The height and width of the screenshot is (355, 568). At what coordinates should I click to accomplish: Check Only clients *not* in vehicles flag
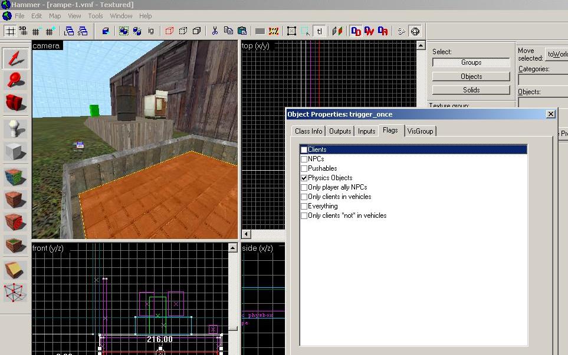coord(304,215)
